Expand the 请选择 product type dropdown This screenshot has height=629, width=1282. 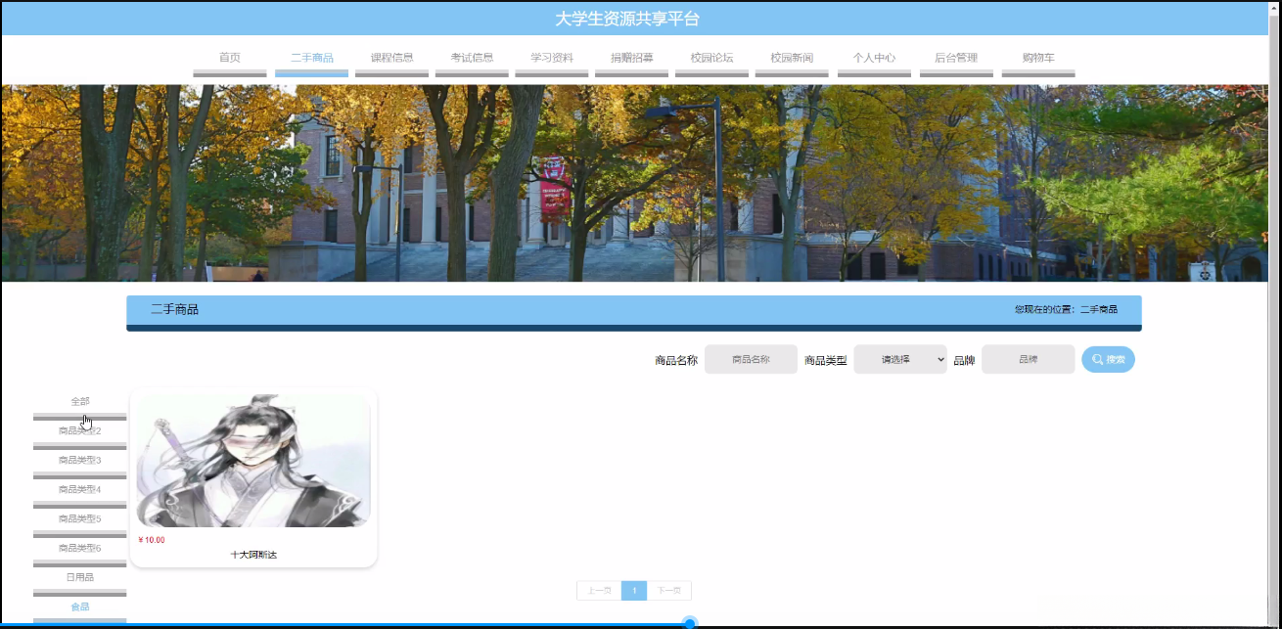899,359
